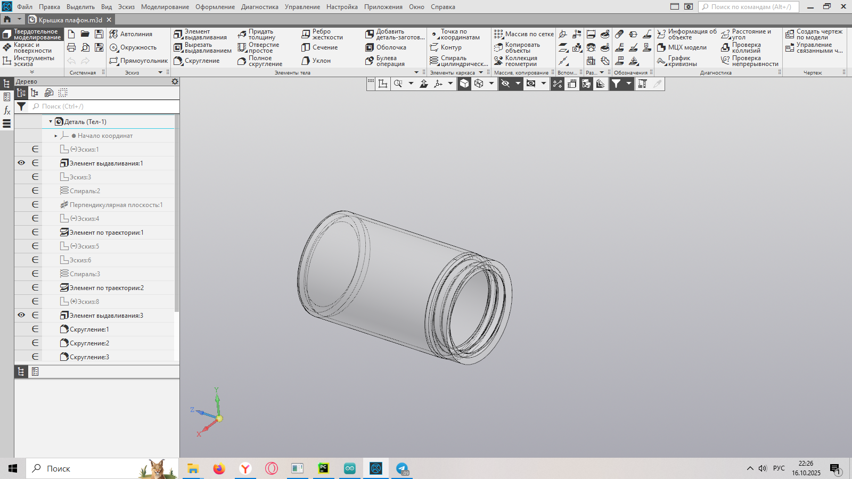
Task: Toggle include marker for Спираль:2 row
Action: [35, 191]
